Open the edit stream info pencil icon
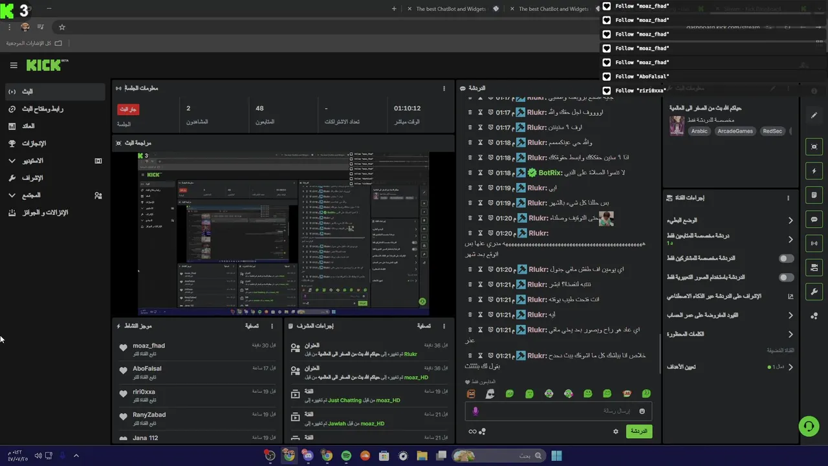The image size is (828, 466). (x=814, y=115)
